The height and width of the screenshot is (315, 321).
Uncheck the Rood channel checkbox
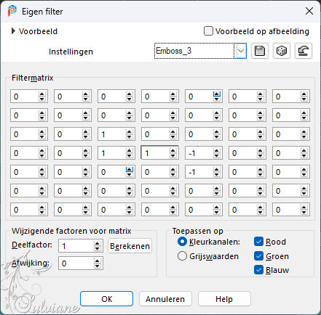tap(258, 242)
